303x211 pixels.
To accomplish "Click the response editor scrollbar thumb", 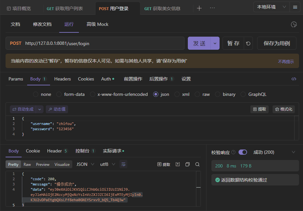I will (198, 187).
